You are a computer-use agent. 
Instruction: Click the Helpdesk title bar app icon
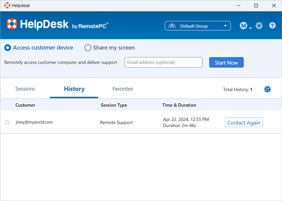[7, 5]
